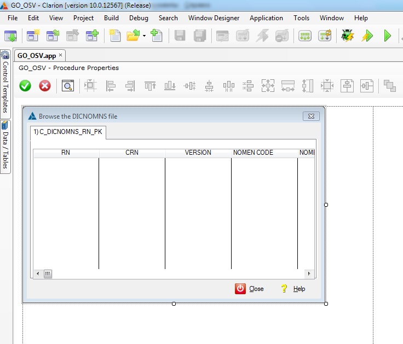Select the C_DICNOMNS_RN_PK tab
403x344 pixels.
coord(68,132)
